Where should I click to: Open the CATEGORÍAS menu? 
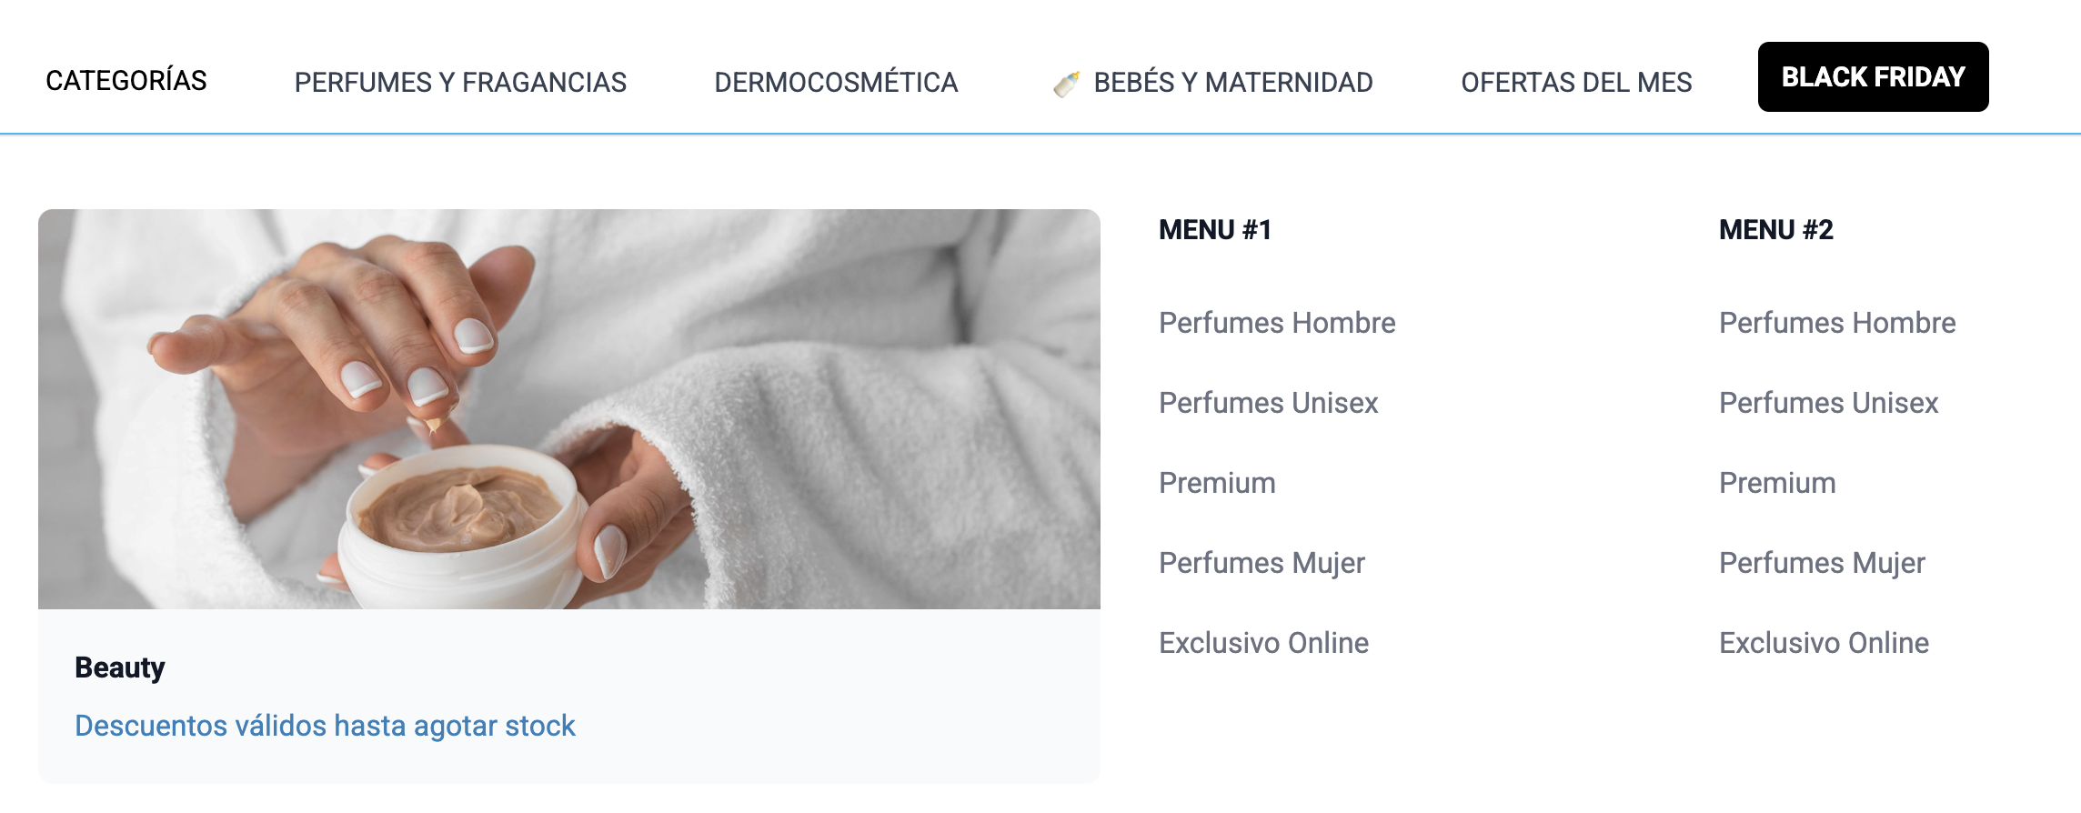[x=126, y=81]
